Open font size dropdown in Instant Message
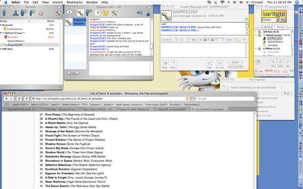 tap(185, 40)
